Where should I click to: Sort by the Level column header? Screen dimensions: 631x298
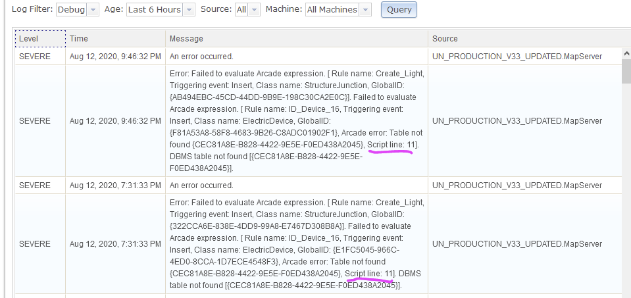point(40,39)
